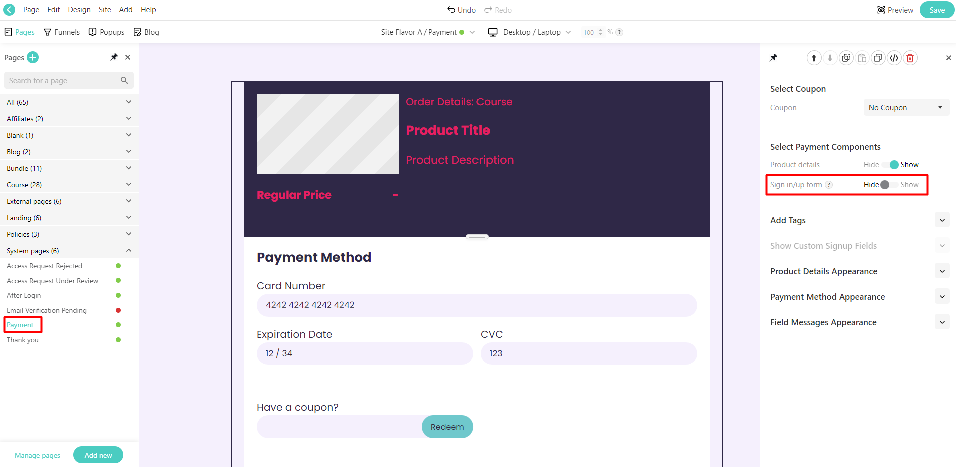The width and height of the screenshot is (956, 467).
Task: Collapse the System pages list
Action: click(x=129, y=250)
